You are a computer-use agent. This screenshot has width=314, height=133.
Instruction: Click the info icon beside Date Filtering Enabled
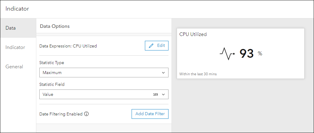87,114
